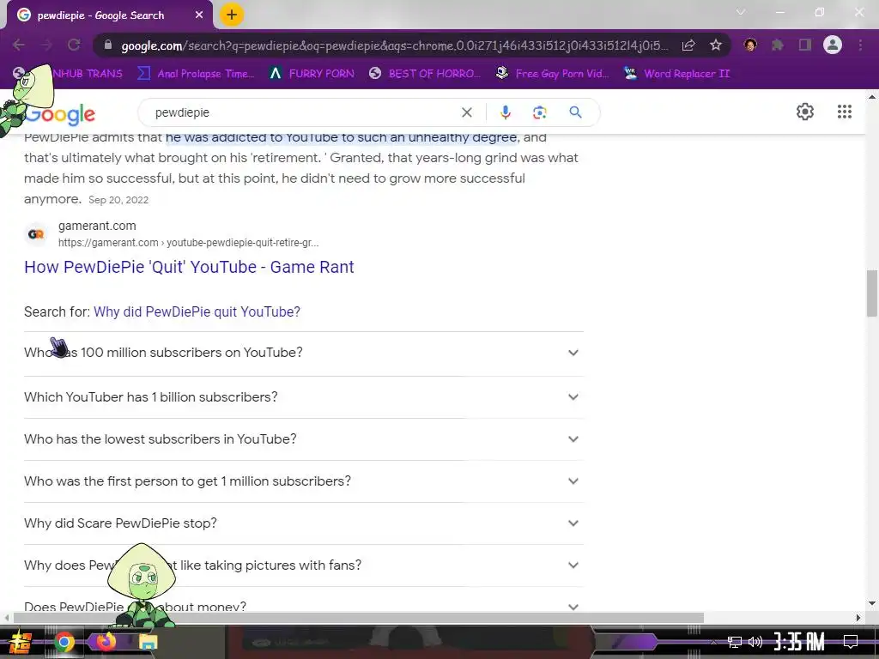Screen dimensions: 879x659
Task: Close the pewdiepie Google Search tab
Action: pos(199,15)
